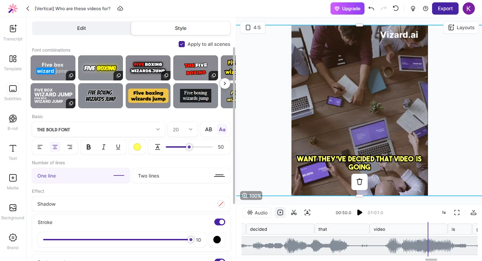Change the 1x playback speed
The width and height of the screenshot is (482, 261).
click(x=444, y=212)
